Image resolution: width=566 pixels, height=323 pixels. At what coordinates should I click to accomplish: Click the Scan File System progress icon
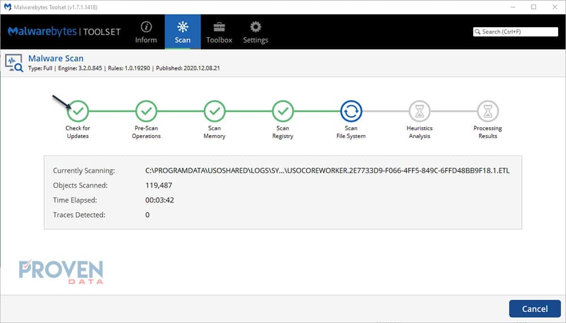point(351,111)
